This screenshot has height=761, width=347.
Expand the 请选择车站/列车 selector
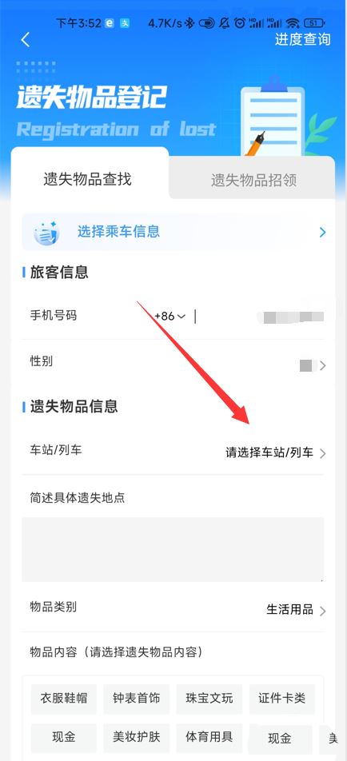tap(276, 453)
